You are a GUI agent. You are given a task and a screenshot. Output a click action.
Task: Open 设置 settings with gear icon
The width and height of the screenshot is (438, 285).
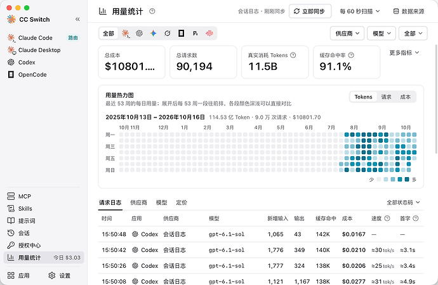pyautogui.click(x=59, y=275)
